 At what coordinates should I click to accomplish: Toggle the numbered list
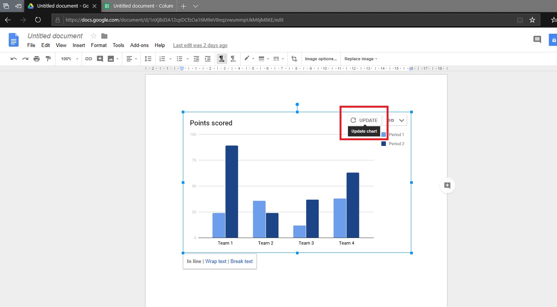click(x=162, y=59)
